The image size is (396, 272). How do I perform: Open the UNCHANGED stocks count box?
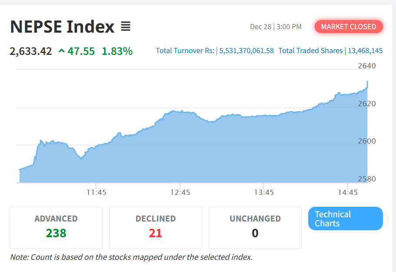pos(255,227)
